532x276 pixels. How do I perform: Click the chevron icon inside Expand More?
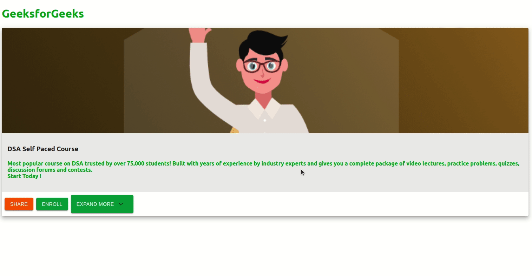tap(121, 204)
